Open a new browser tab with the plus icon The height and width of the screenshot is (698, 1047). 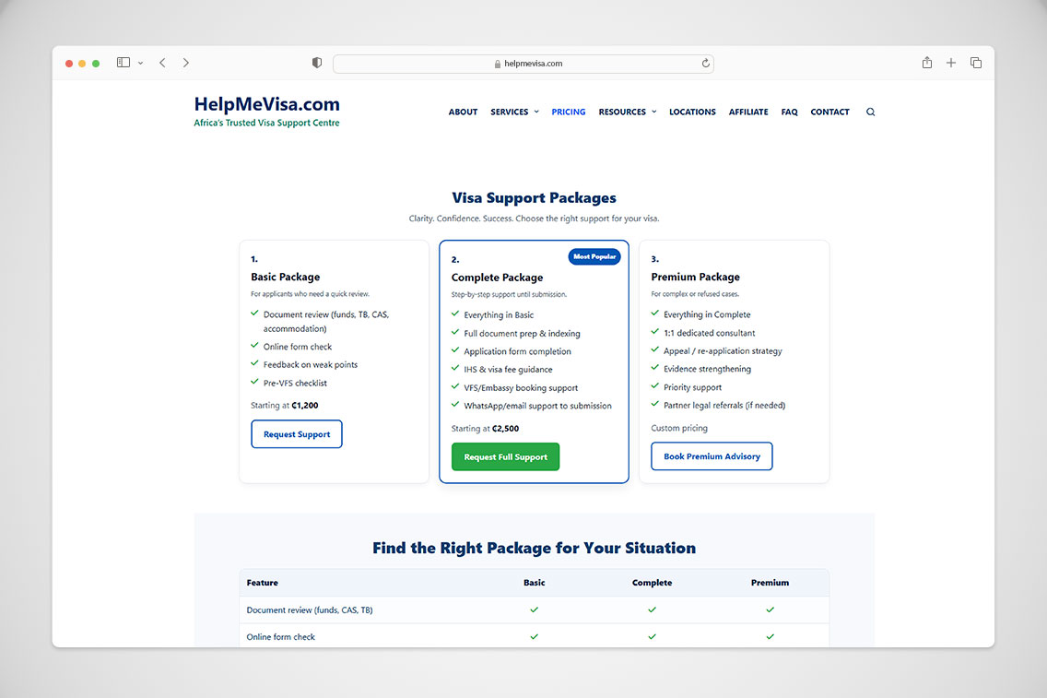click(x=951, y=63)
